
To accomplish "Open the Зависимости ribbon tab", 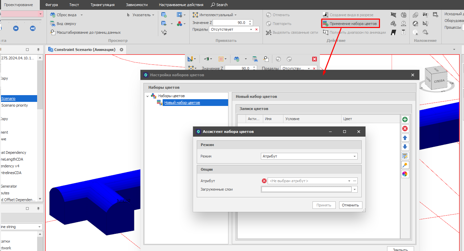I will point(136,5).
